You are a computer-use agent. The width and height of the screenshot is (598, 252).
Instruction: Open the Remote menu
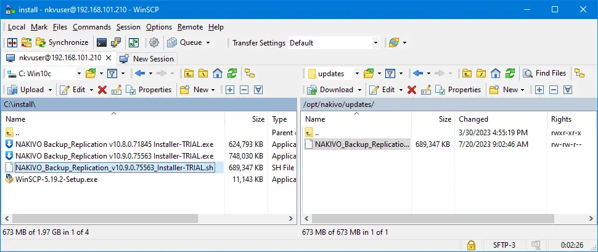(190, 27)
